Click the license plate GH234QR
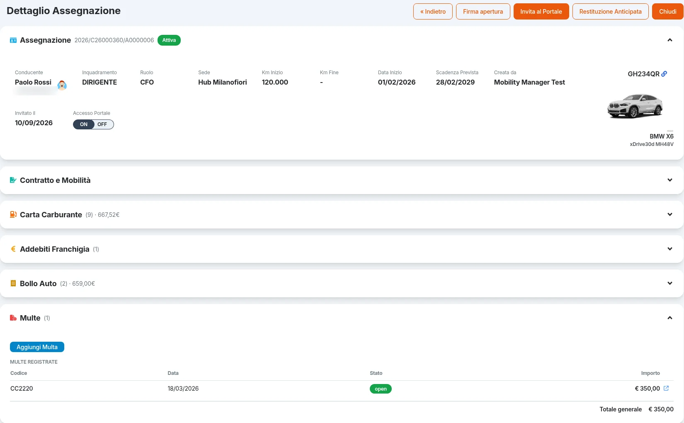684x423 pixels. 643,74
